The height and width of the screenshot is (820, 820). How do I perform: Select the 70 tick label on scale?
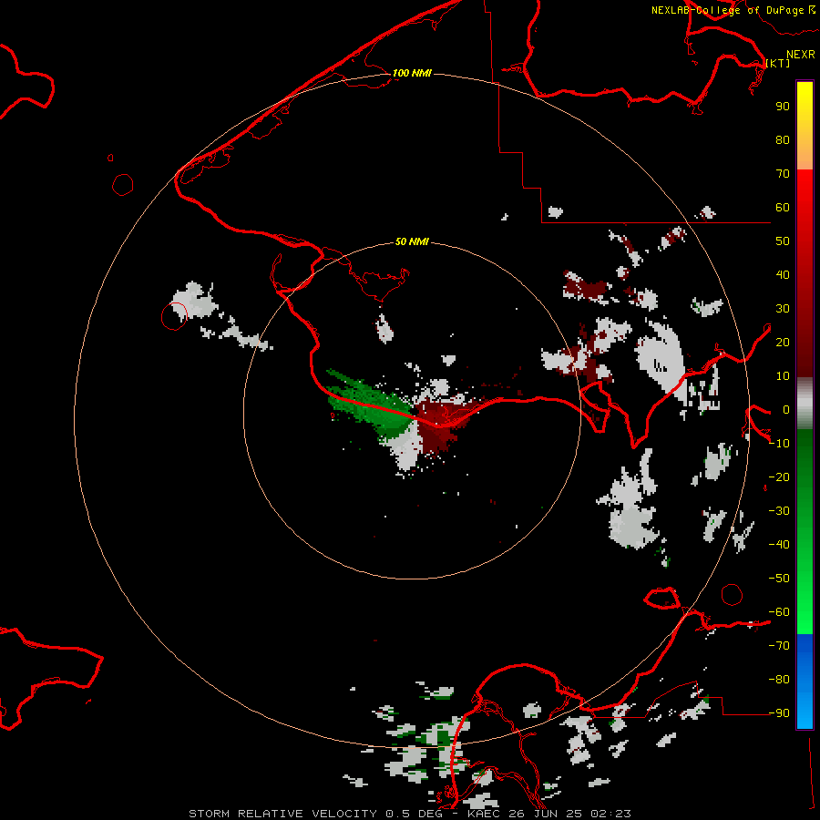coord(783,174)
